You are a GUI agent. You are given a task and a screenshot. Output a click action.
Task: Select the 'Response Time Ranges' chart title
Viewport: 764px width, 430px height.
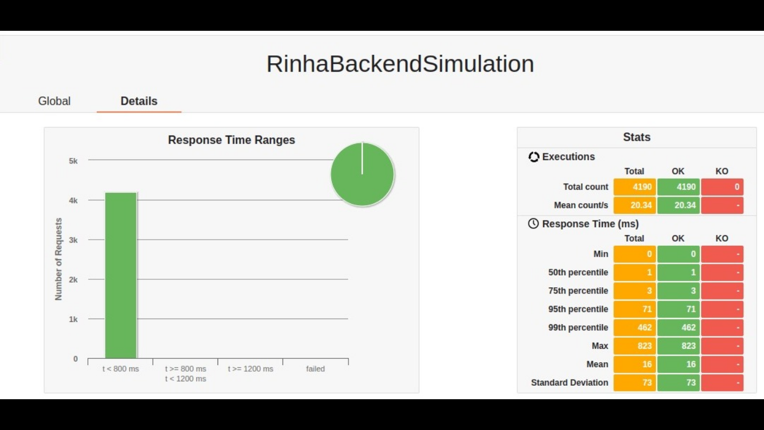pyautogui.click(x=232, y=140)
